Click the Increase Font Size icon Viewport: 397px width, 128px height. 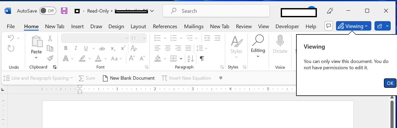click(x=132, y=58)
